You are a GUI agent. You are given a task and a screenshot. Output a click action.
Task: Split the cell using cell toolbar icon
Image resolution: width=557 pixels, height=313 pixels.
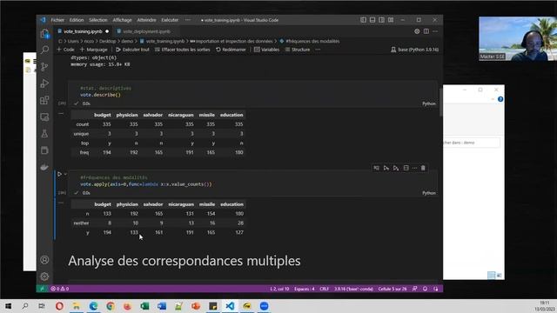pyautogui.click(x=406, y=168)
